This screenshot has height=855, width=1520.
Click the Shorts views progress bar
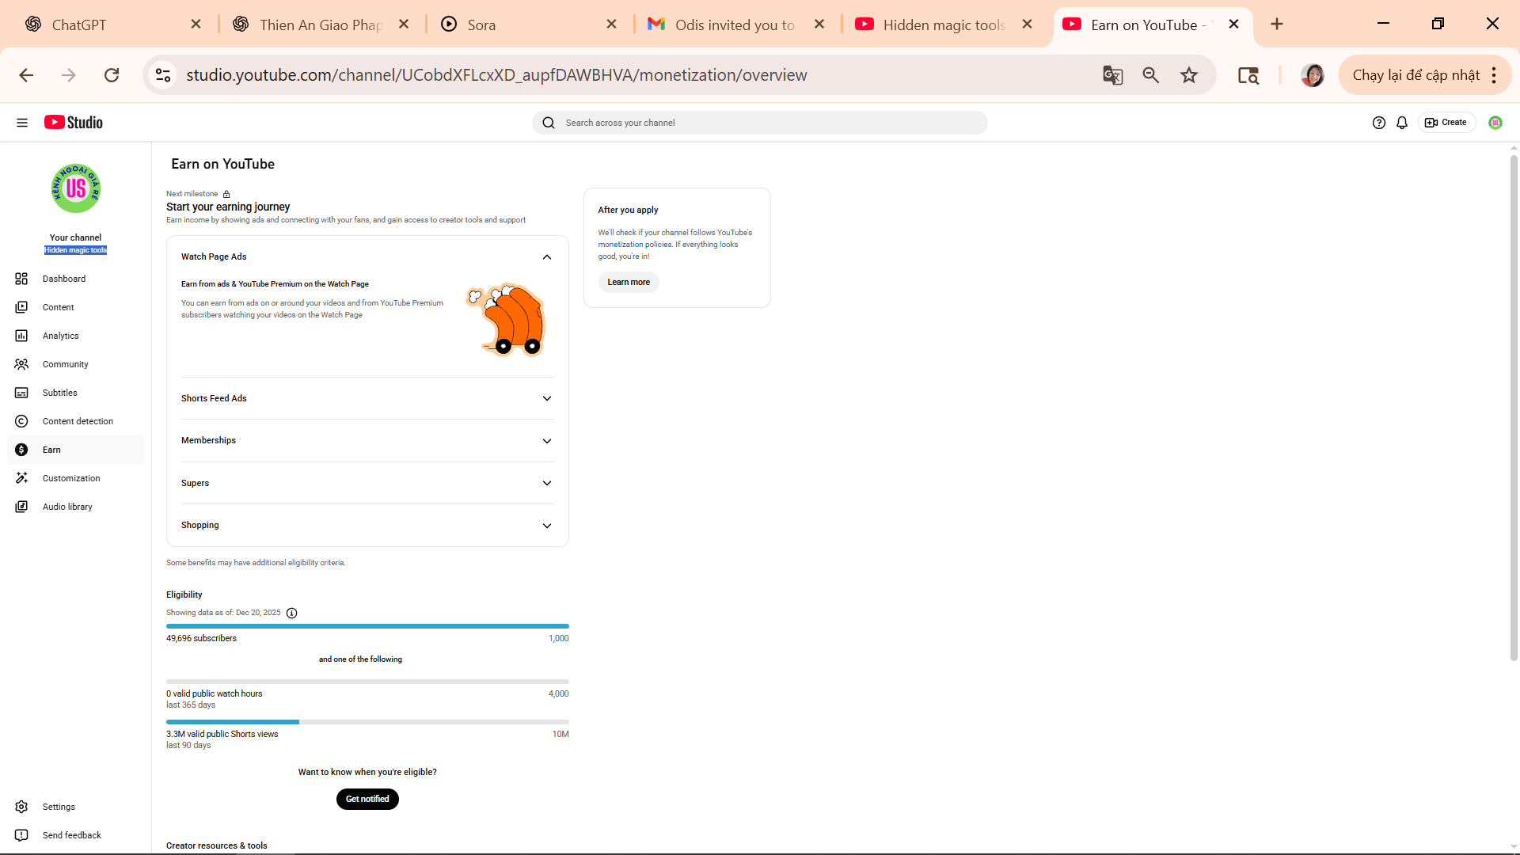click(367, 722)
